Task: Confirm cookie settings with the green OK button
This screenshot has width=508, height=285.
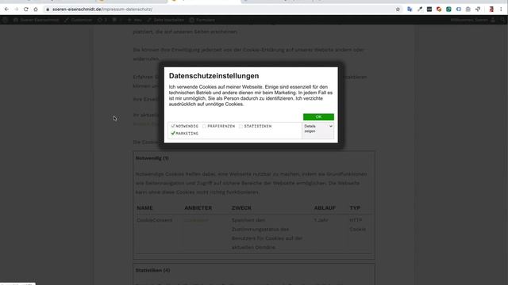Action: point(318,117)
